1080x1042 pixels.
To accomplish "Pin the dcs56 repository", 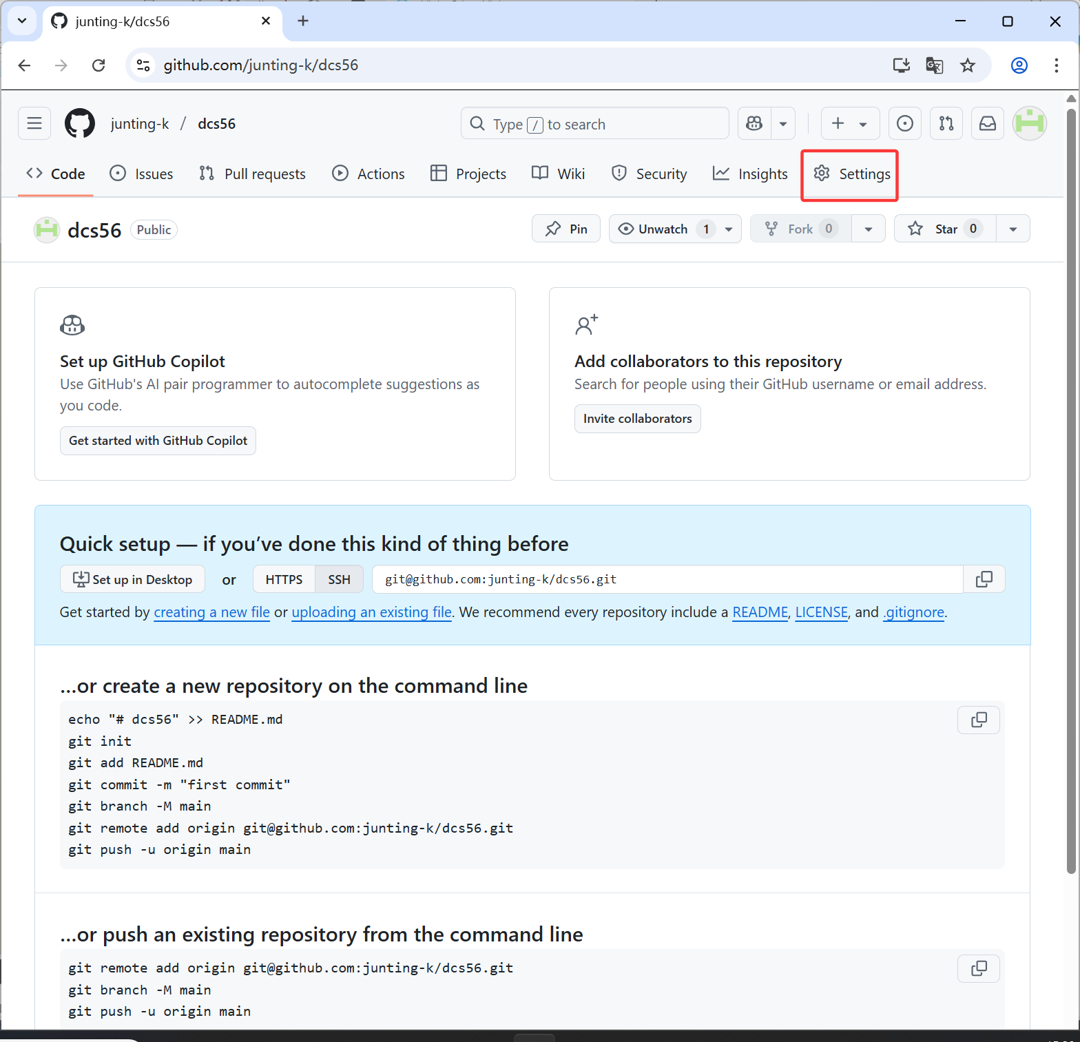I will (x=566, y=229).
